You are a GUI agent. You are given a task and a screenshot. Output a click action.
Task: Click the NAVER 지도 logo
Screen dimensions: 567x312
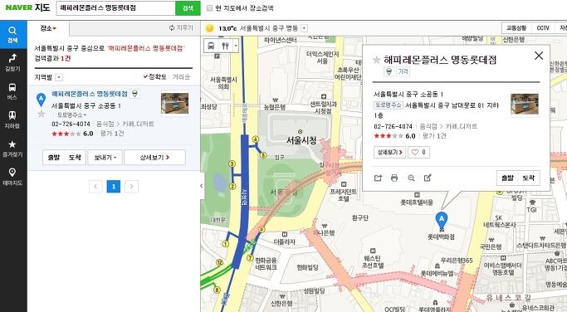[x=27, y=7]
